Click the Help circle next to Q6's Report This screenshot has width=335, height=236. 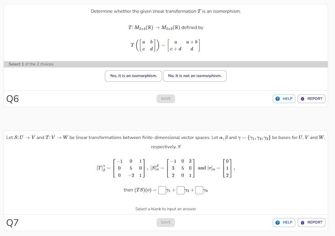(x=277, y=98)
